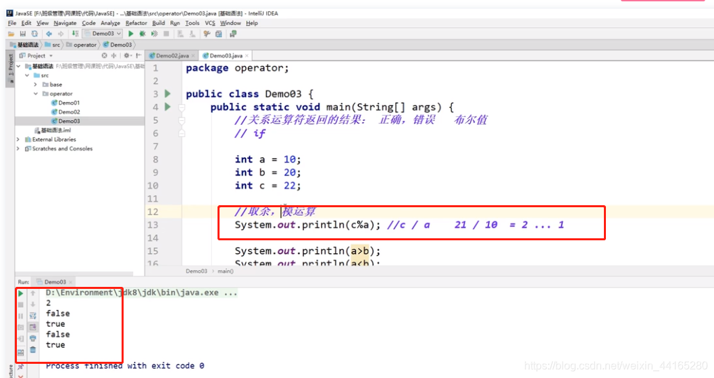The height and width of the screenshot is (378, 714).
Task: Open the Help menu
Action: point(252,23)
